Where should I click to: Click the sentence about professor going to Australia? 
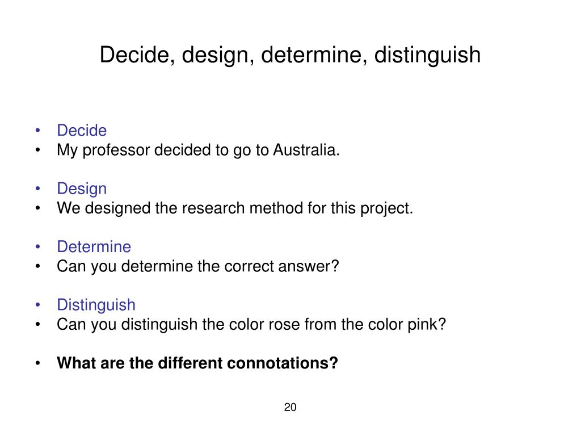pyautogui.click(x=198, y=150)
